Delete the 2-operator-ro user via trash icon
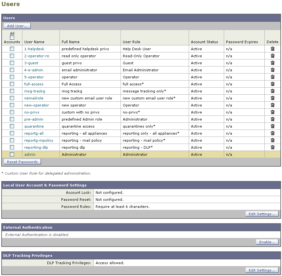 tap(272, 56)
